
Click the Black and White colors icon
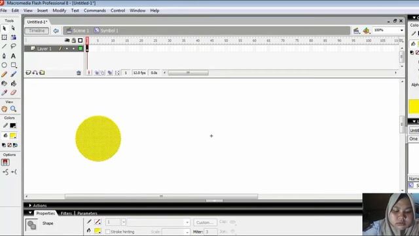click(4, 145)
